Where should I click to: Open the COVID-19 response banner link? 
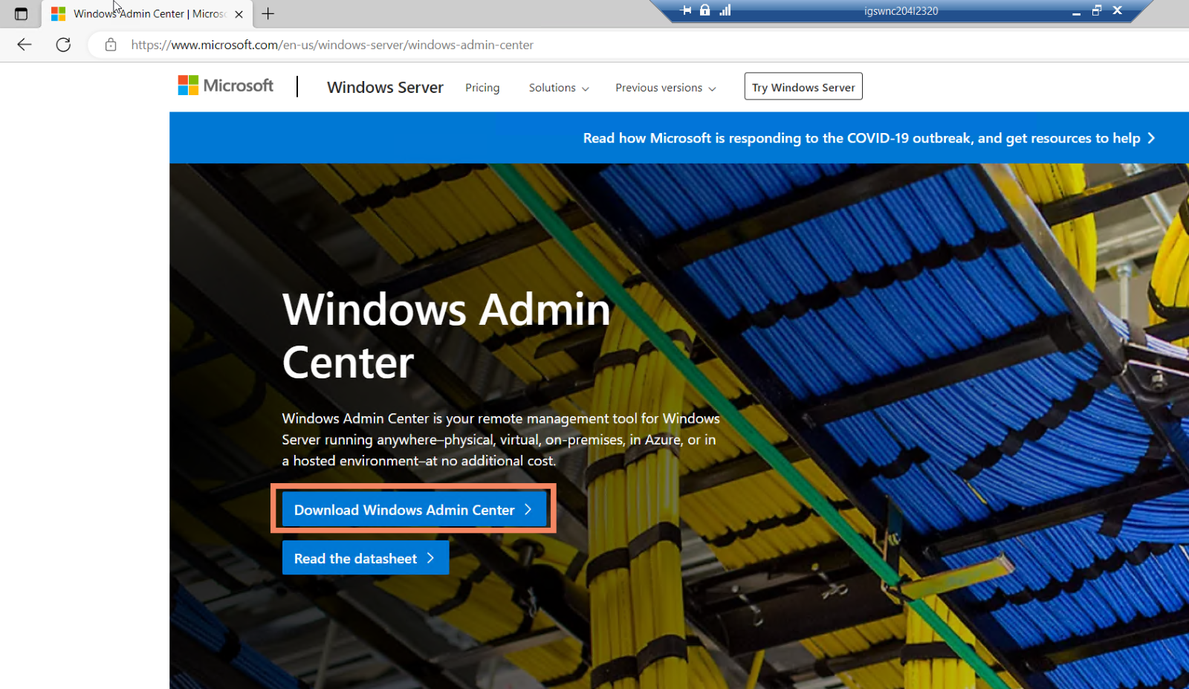pyautogui.click(x=869, y=138)
